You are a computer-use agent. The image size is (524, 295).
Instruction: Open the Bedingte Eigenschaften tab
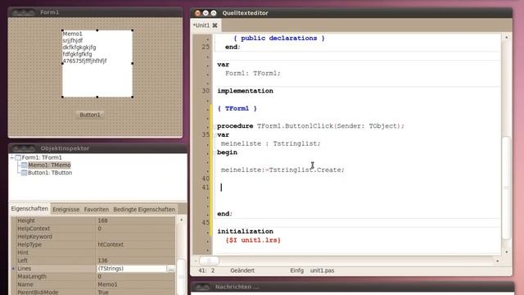click(144, 210)
